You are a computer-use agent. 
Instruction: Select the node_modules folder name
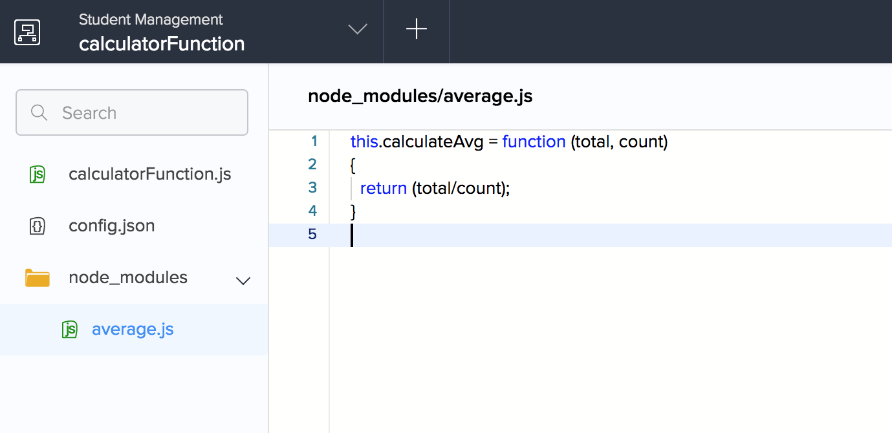pos(128,278)
